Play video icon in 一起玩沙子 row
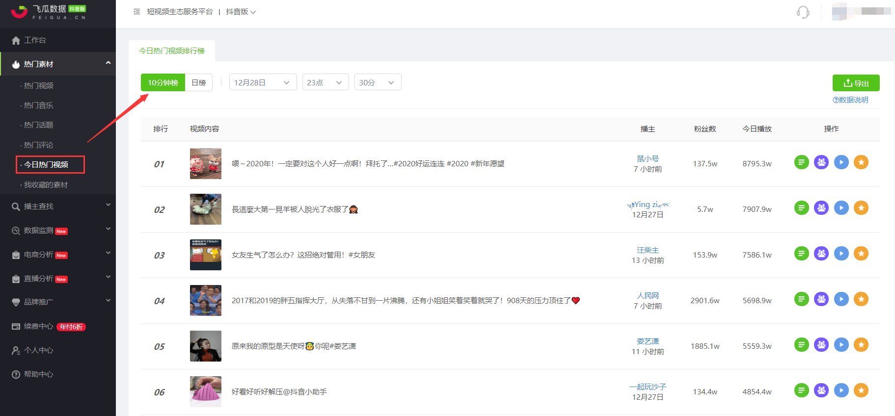Screen dimensions: 895x416 pos(841,390)
